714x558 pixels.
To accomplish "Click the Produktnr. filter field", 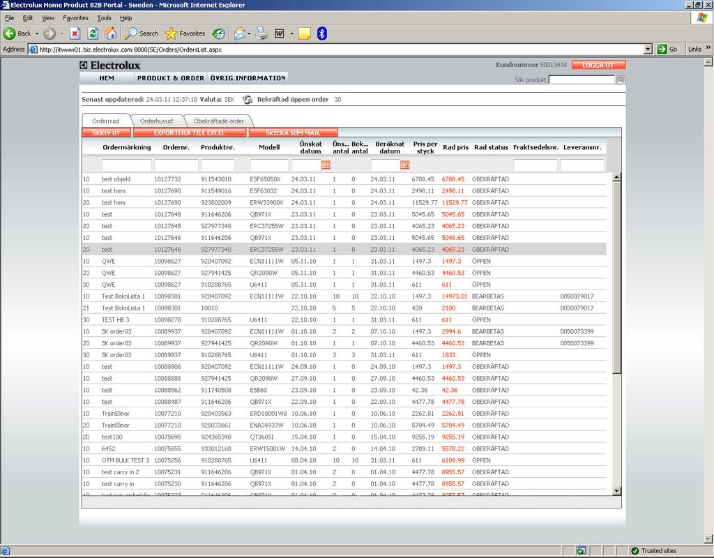I will point(218,165).
